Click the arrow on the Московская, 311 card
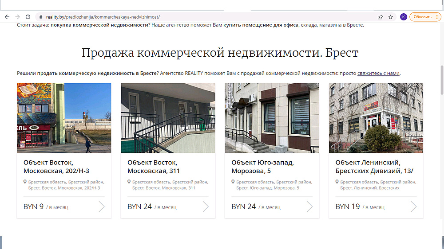The width and height of the screenshot is (444, 249). (x=206, y=206)
